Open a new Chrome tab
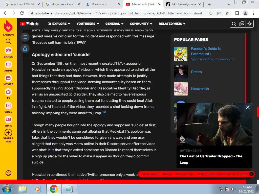 209,5
